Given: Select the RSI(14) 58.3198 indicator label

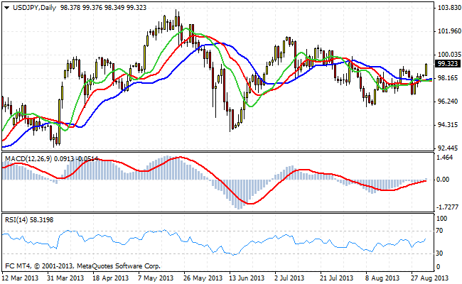Looking at the screenshot, I should point(29,220).
